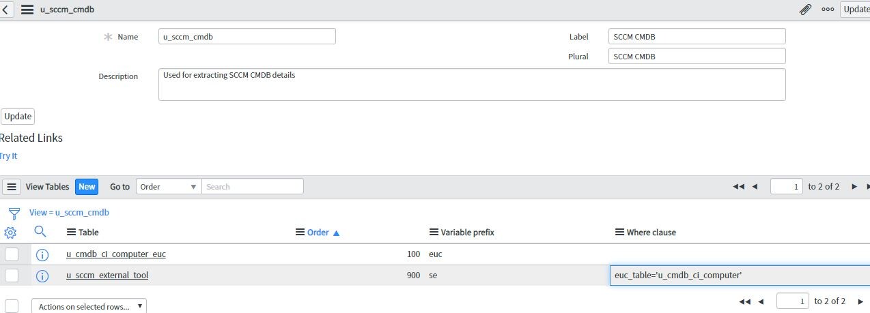The image size is (870, 313).
Task: Open the personalize list gear icon
Action: tap(10, 233)
